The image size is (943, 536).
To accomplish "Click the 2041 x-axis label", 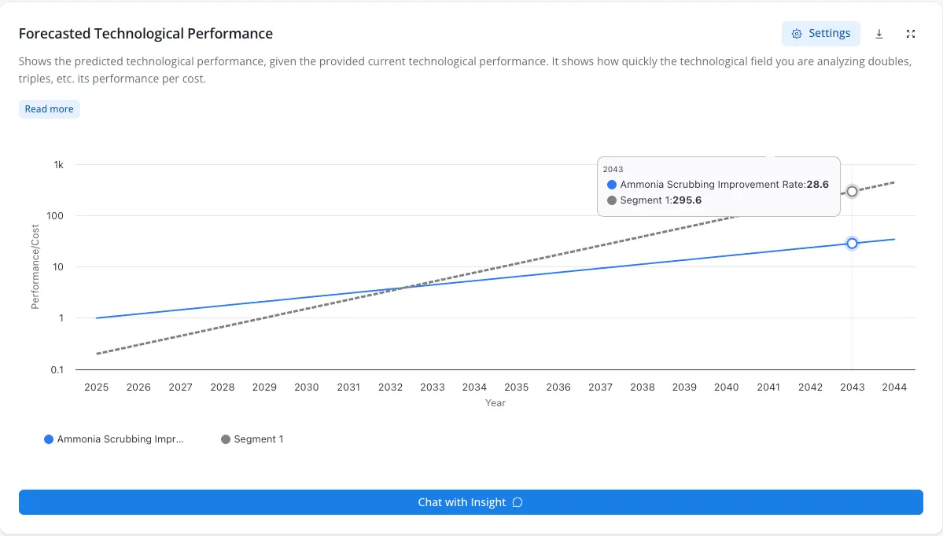I will [x=768, y=387].
